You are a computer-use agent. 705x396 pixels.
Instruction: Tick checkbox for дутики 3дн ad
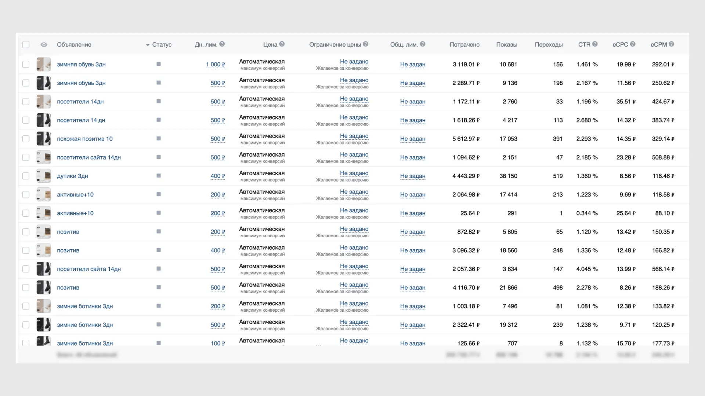(26, 176)
